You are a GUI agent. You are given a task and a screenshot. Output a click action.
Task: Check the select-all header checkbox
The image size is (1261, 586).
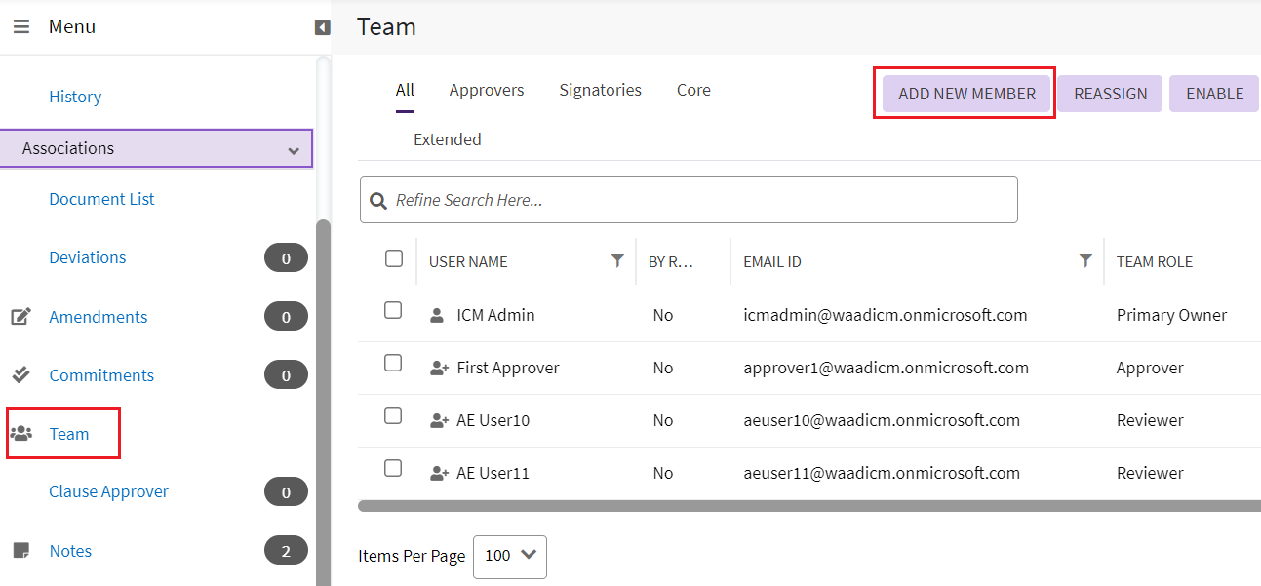pyautogui.click(x=394, y=258)
